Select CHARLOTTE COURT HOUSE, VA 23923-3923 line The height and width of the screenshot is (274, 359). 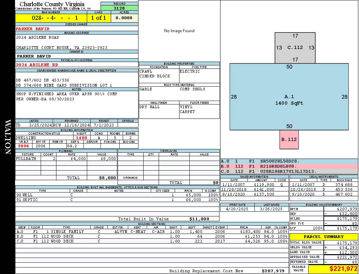click(62, 48)
